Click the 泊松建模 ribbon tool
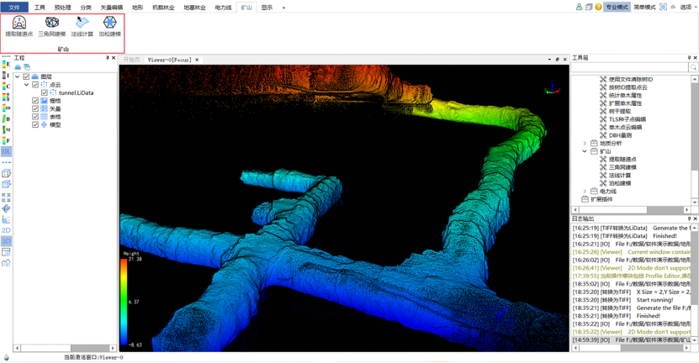 pos(109,26)
